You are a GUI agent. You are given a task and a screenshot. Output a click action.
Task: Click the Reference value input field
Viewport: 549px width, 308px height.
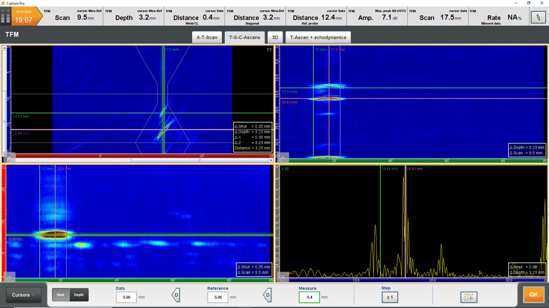218,297
